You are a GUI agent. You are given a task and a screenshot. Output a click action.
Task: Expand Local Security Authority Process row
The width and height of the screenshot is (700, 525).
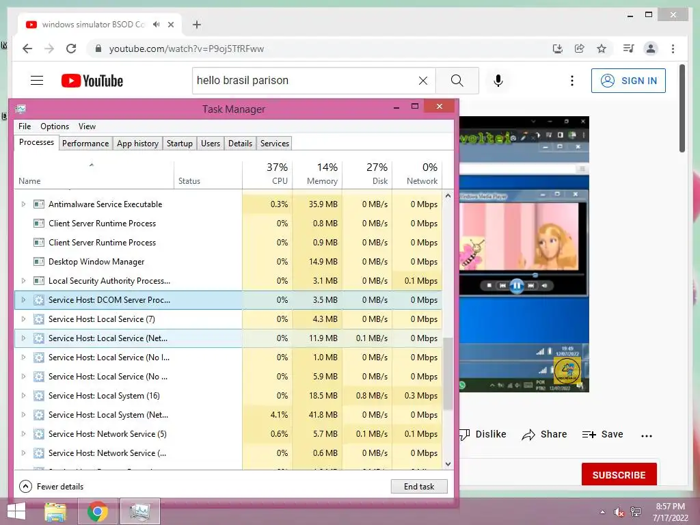click(x=23, y=281)
